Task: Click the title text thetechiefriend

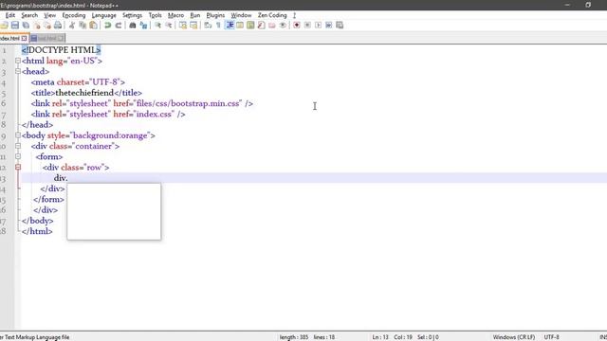Action: (84, 93)
